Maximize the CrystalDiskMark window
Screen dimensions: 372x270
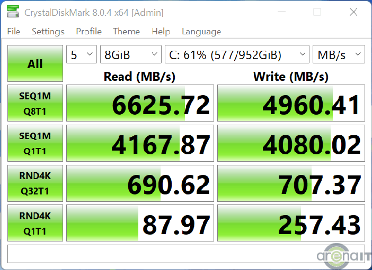[x=317, y=12]
